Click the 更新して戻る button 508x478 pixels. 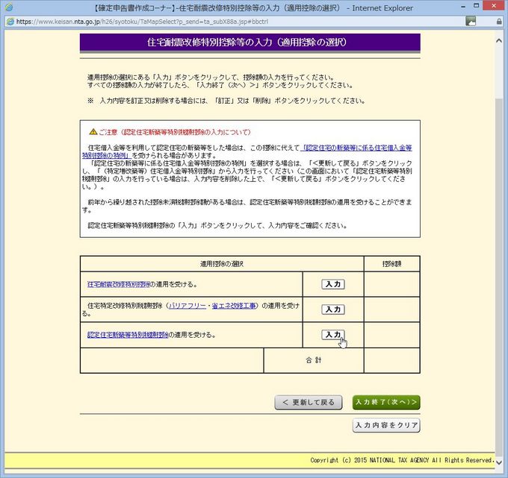(x=309, y=403)
